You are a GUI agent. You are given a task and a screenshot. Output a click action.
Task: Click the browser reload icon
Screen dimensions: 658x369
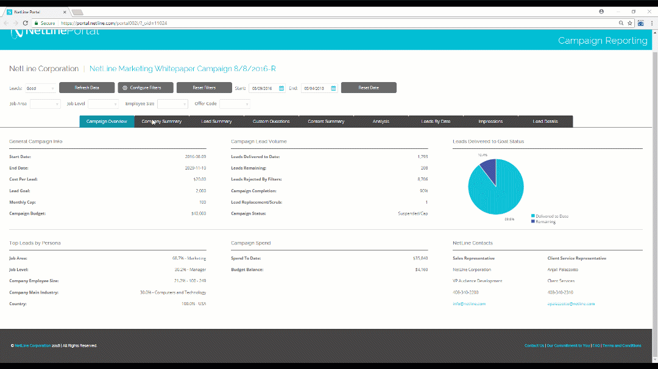click(26, 23)
